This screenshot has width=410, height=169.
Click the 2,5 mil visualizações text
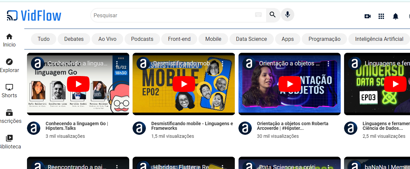pyautogui.click(x=384, y=136)
